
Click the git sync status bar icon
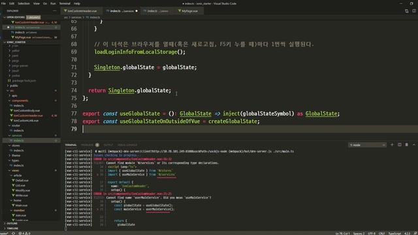[x=13, y=233]
